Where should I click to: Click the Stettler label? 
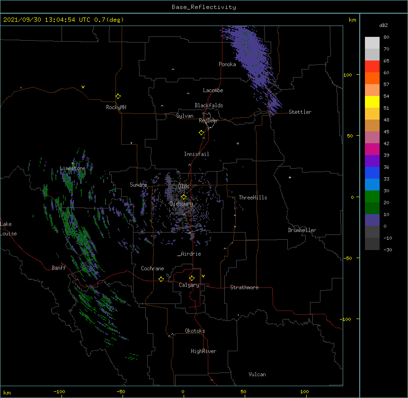pyautogui.click(x=300, y=112)
